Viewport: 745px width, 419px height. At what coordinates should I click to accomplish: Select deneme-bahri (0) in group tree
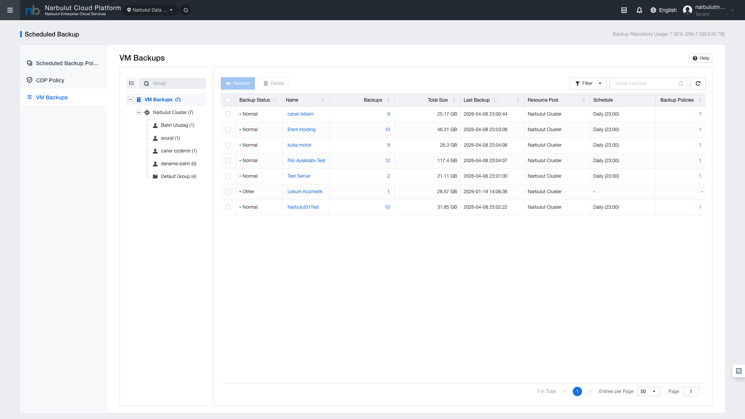pyautogui.click(x=178, y=164)
